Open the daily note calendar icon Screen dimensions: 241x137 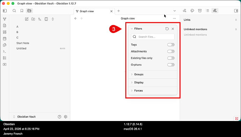5,38
